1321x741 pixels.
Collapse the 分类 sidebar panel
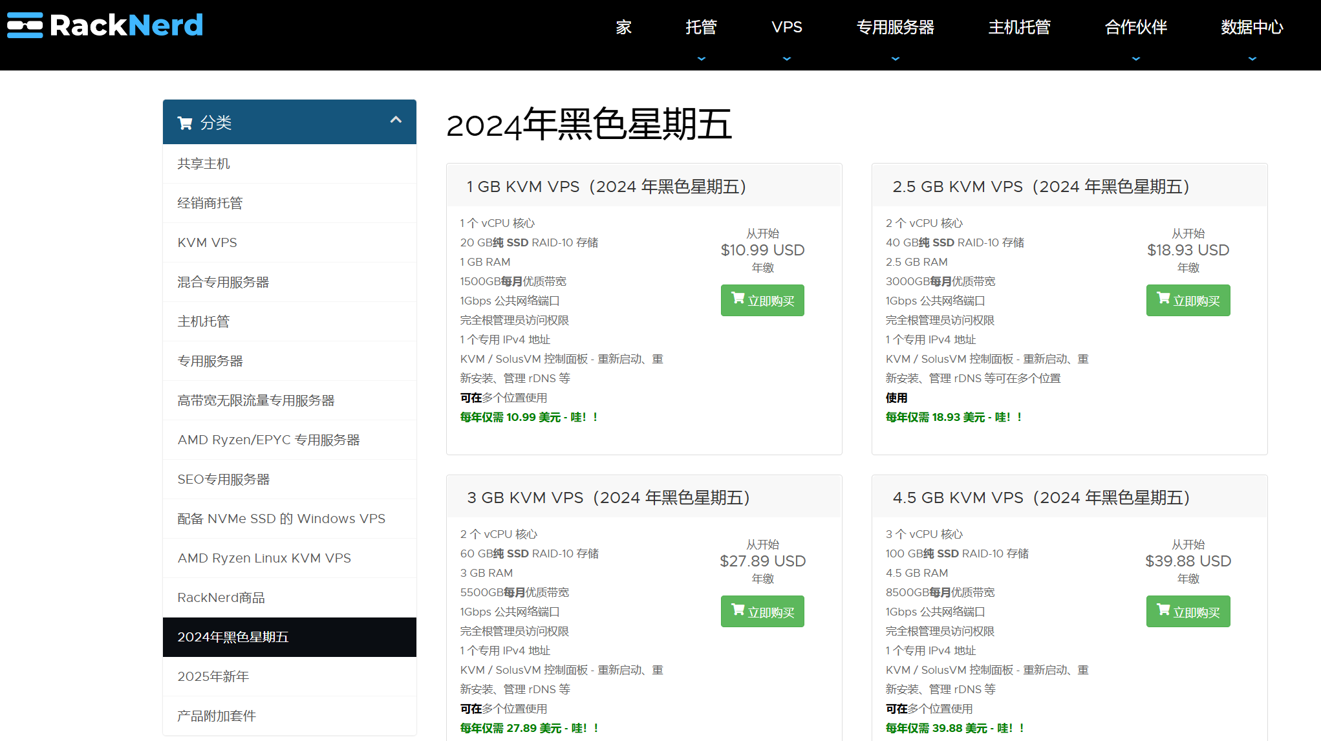tap(396, 120)
